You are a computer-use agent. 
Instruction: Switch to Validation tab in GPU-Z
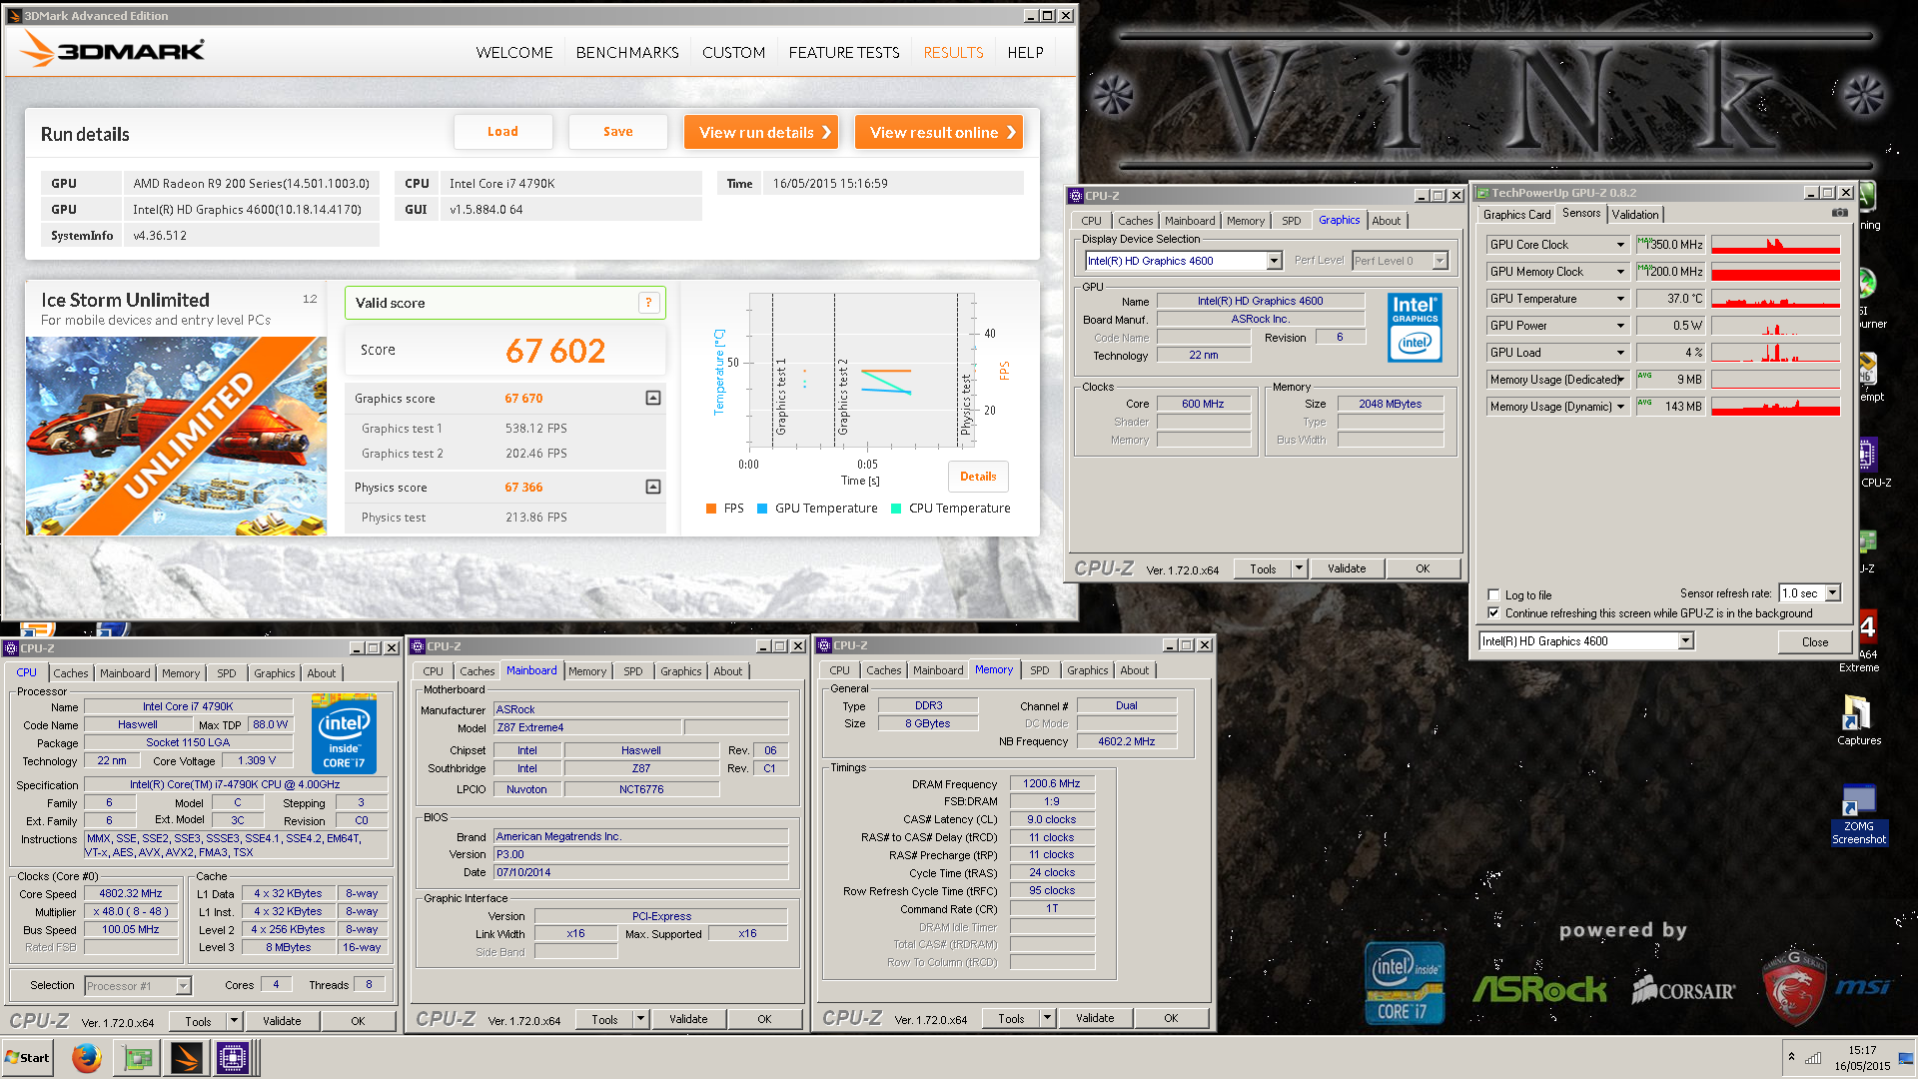click(x=1635, y=214)
